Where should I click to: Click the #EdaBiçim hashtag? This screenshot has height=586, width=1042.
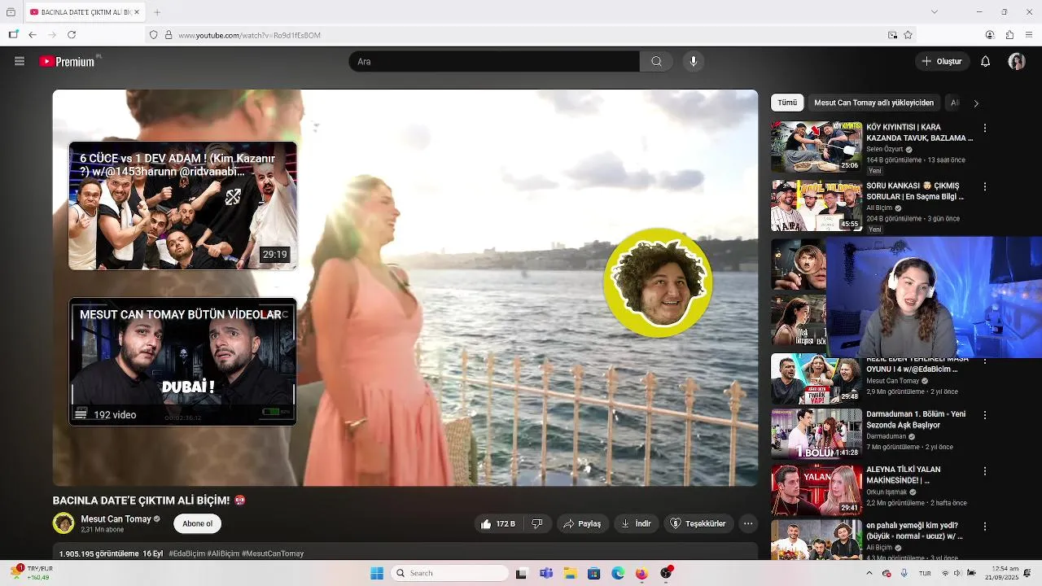point(186,553)
